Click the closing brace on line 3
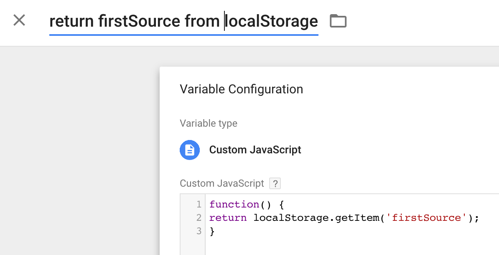 212,232
